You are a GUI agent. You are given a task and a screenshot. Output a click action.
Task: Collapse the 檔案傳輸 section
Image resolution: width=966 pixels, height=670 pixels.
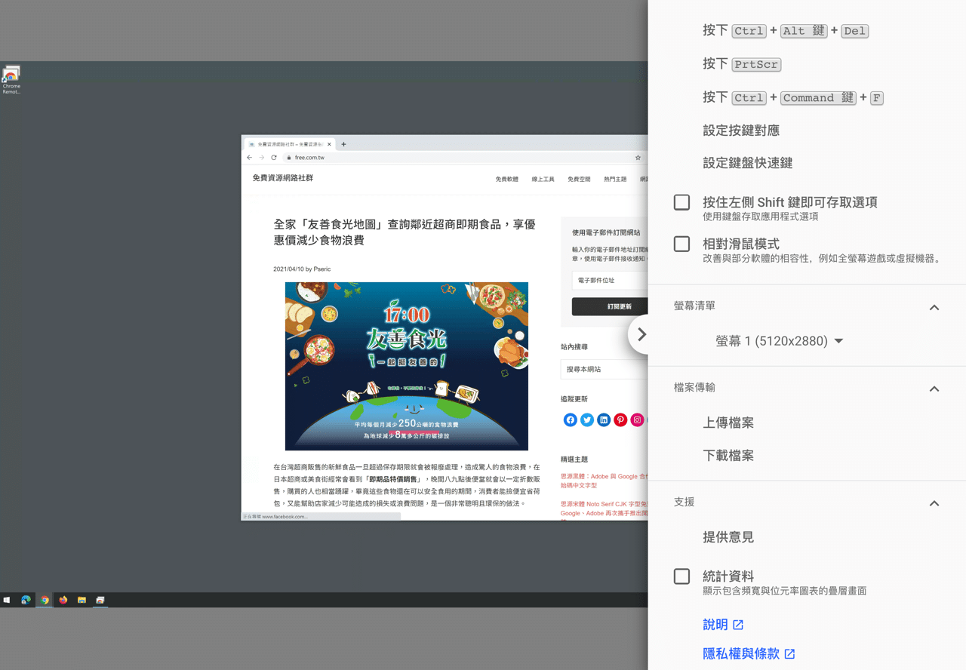pos(934,389)
